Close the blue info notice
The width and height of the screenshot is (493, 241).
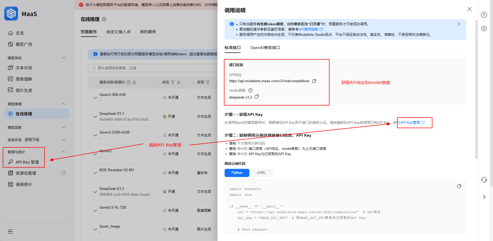coord(459,24)
